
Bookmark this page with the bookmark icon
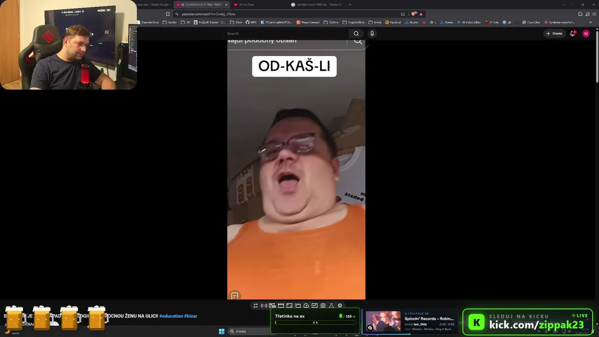pos(168,14)
